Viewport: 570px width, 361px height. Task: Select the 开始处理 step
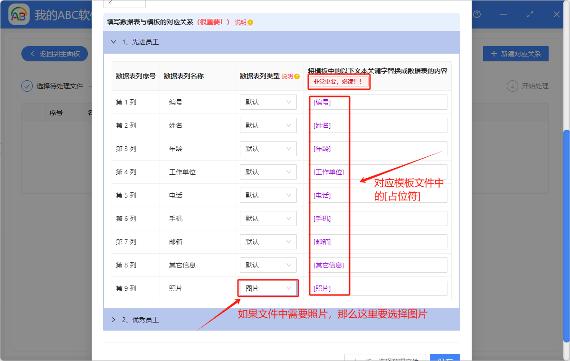pyautogui.click(x=528, y=86)
